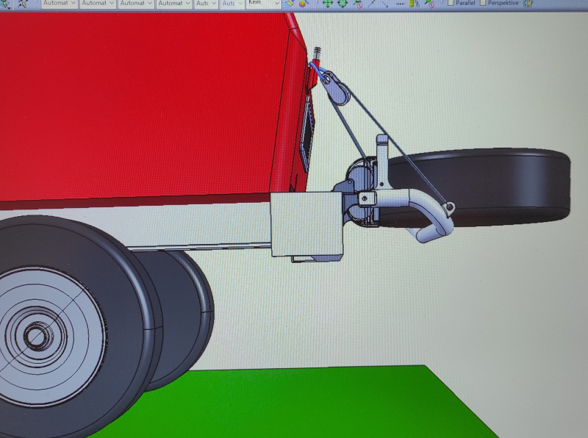Click the green magnifier icon with red prohibition sign

pos(429,4)
